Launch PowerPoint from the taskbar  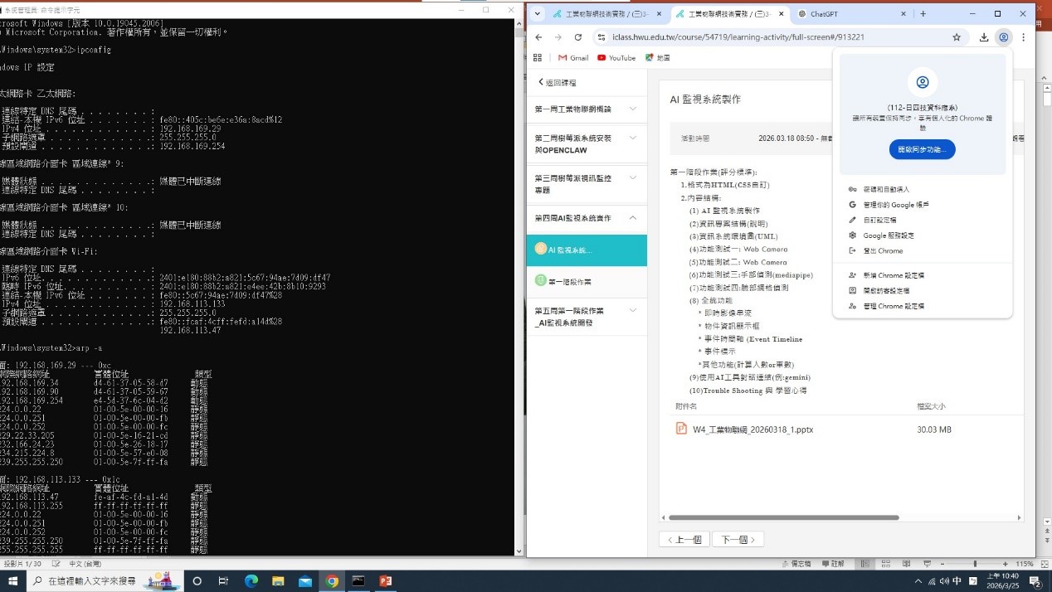click(384, 581)
